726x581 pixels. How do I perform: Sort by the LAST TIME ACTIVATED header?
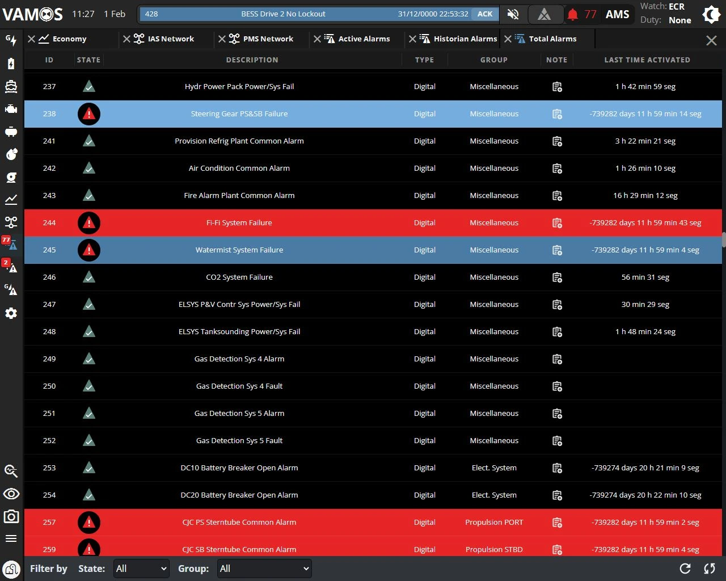pyautogui.click(x=647, y=60)
